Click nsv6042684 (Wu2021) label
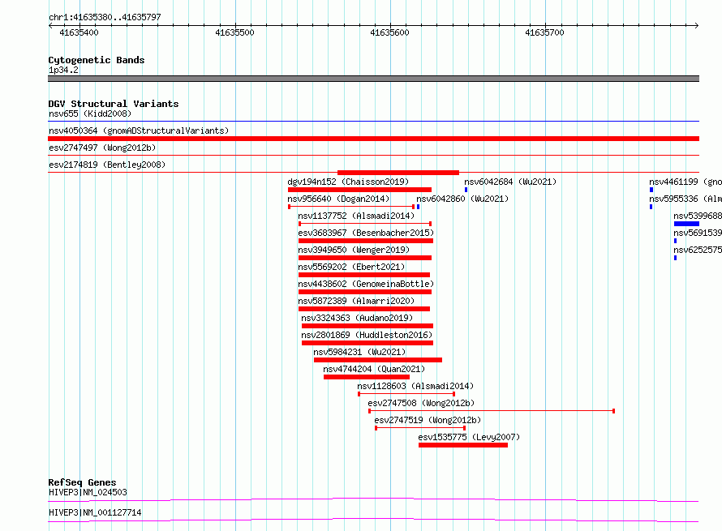This screenshot has width=722, height=531. click(510, 182)
